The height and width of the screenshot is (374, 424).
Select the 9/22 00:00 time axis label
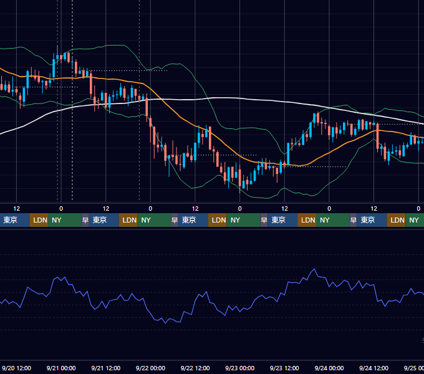[x=150, y=368]
